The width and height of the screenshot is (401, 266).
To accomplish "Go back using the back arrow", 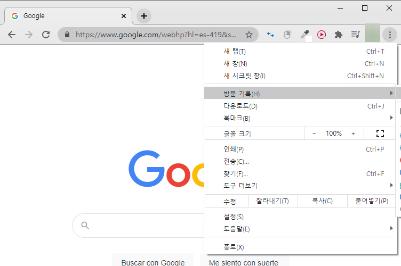I will click(x=12, y=35).
